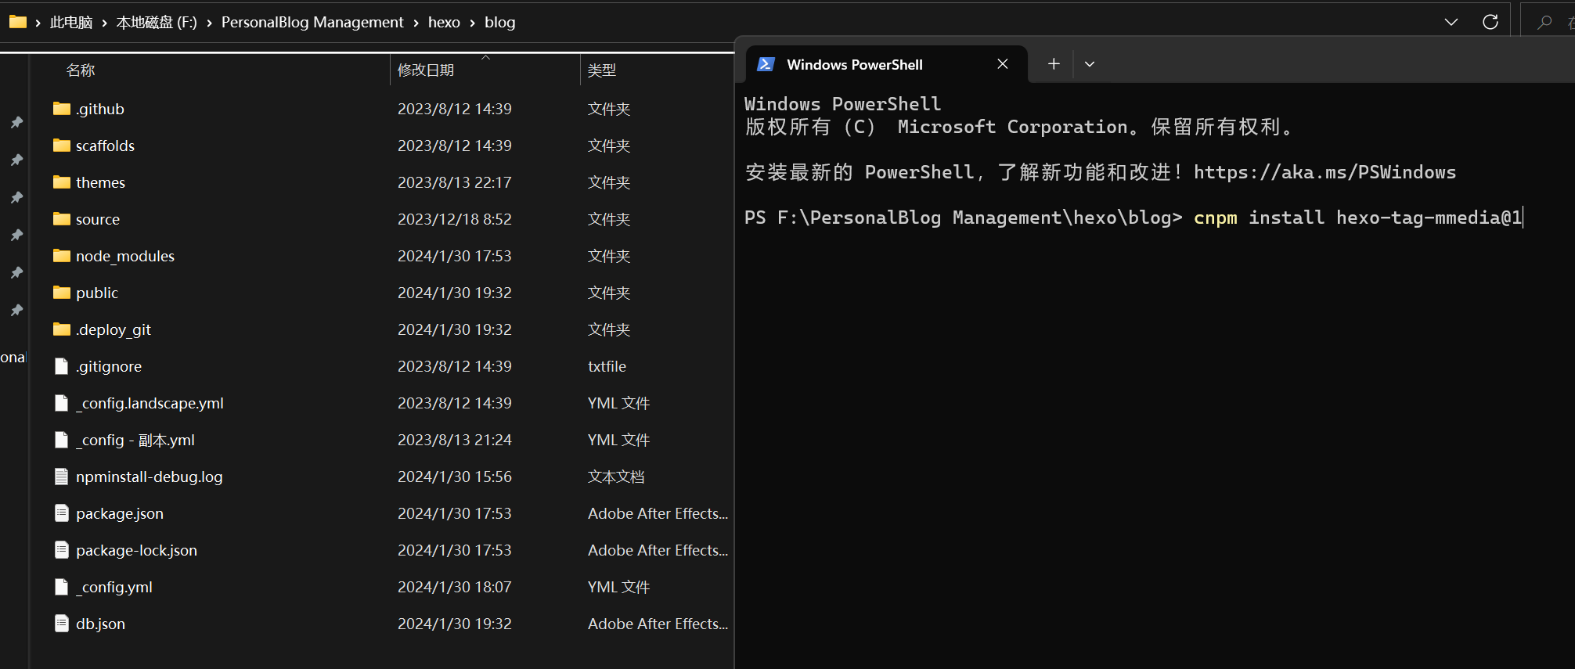1575x669 pixels.
Task: Click the third pinned item pin icon
Action: click(x=16, y=197)
